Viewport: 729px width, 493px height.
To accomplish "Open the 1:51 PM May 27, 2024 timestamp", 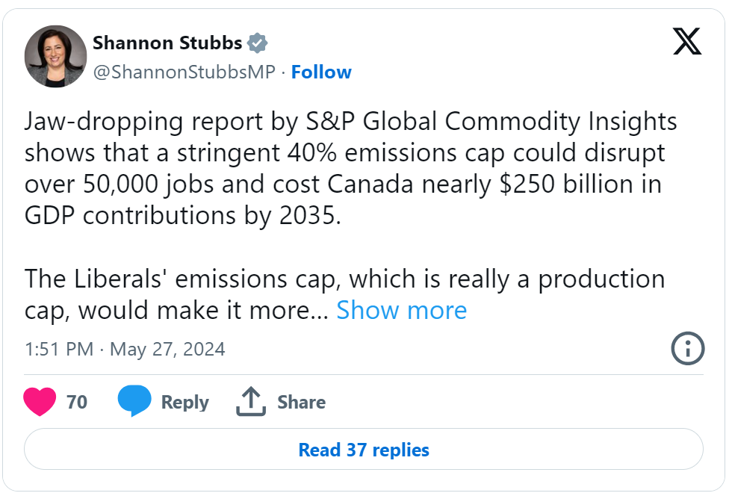I will (125, 349).
